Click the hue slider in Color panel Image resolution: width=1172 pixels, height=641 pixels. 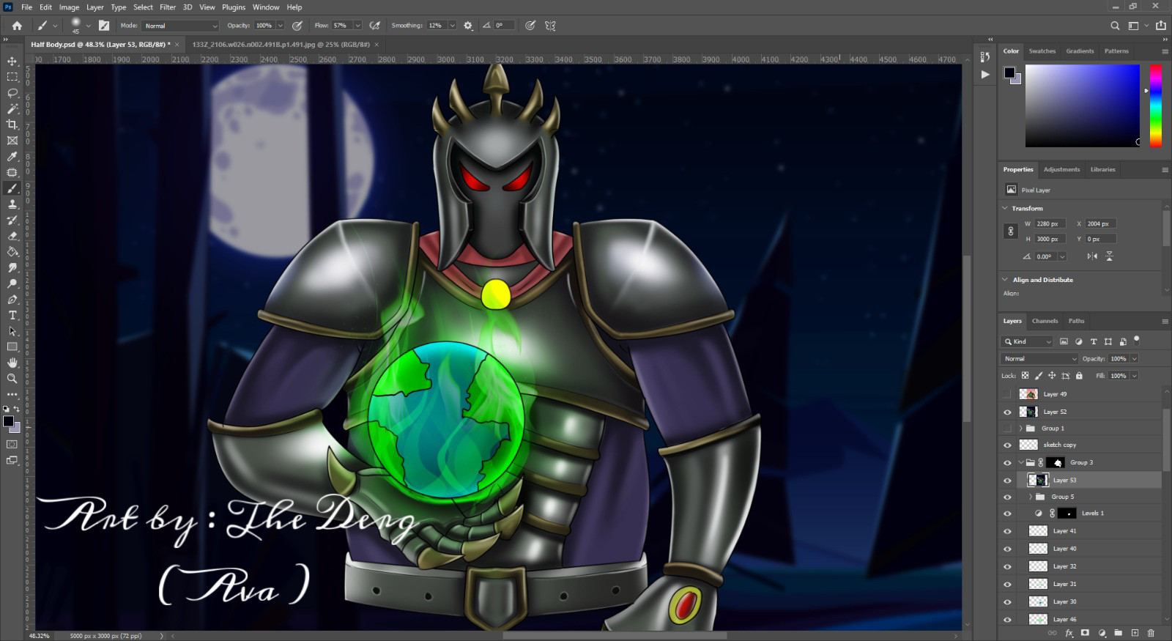pyautogui.click(x=1155, y=105)
